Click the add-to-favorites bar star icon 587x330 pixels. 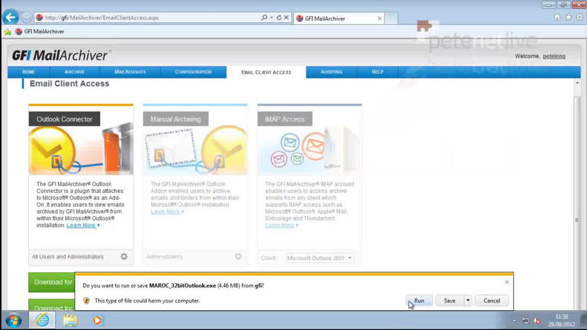[x=8, y=32]
